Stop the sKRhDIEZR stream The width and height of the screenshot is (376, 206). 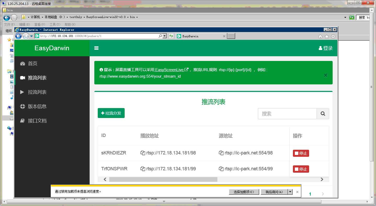[x=301, y=153]
